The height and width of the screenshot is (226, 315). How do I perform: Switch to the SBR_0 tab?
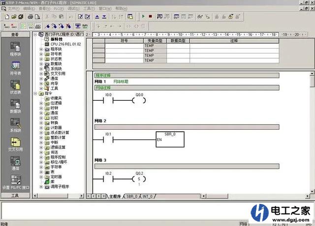(132, 197)
